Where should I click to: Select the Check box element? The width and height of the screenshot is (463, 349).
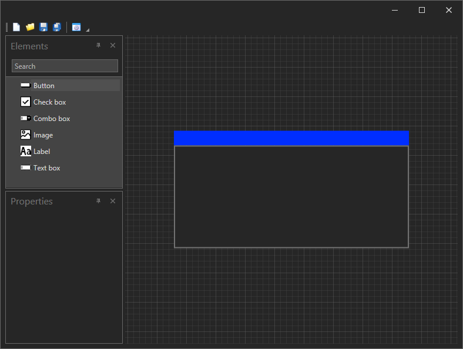tap(70, 102)
